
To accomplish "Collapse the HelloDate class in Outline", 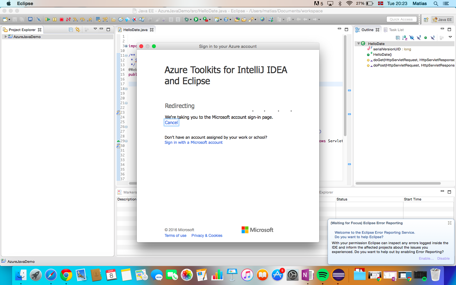I will [x=358, y=44].
